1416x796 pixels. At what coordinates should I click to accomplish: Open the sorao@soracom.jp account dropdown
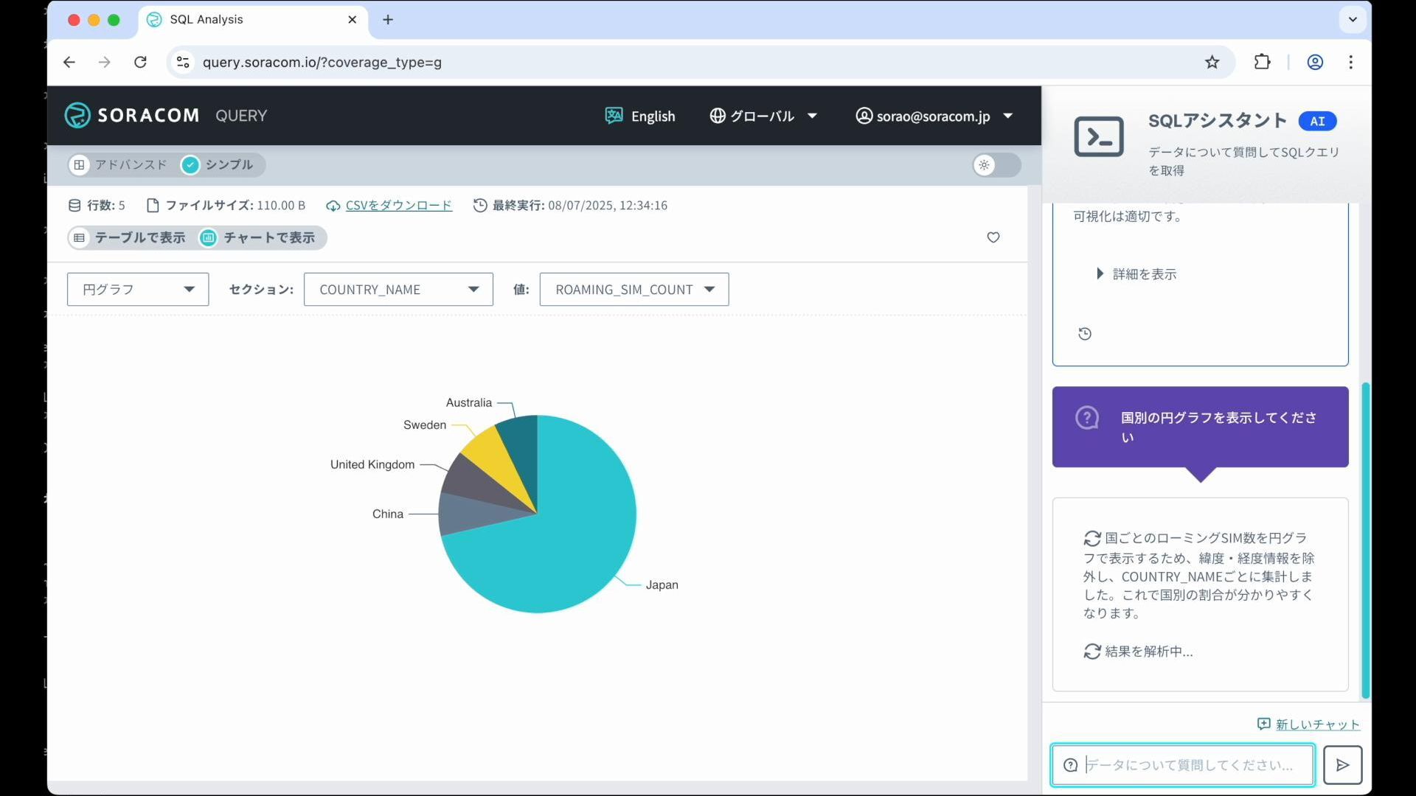click(934, 116)
